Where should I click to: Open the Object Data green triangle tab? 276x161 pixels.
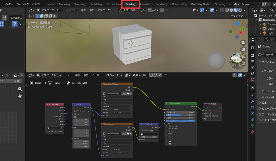[252, 126]
